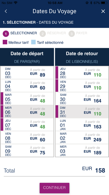This screenshot has height=195, width=109.
Task: Select return date Jeu 28 Déc
Action: click(82, 73)
